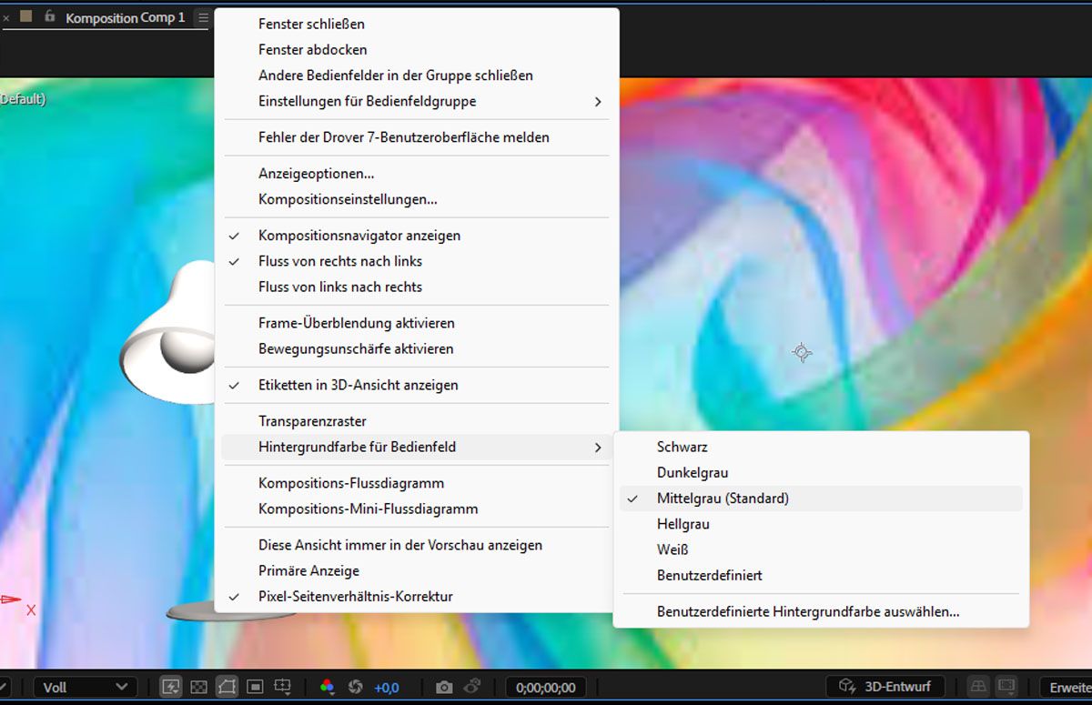1092x705 pixels.
Task: Toggle mask and shape path visibility icon
Action: click(x=227, y=687)
